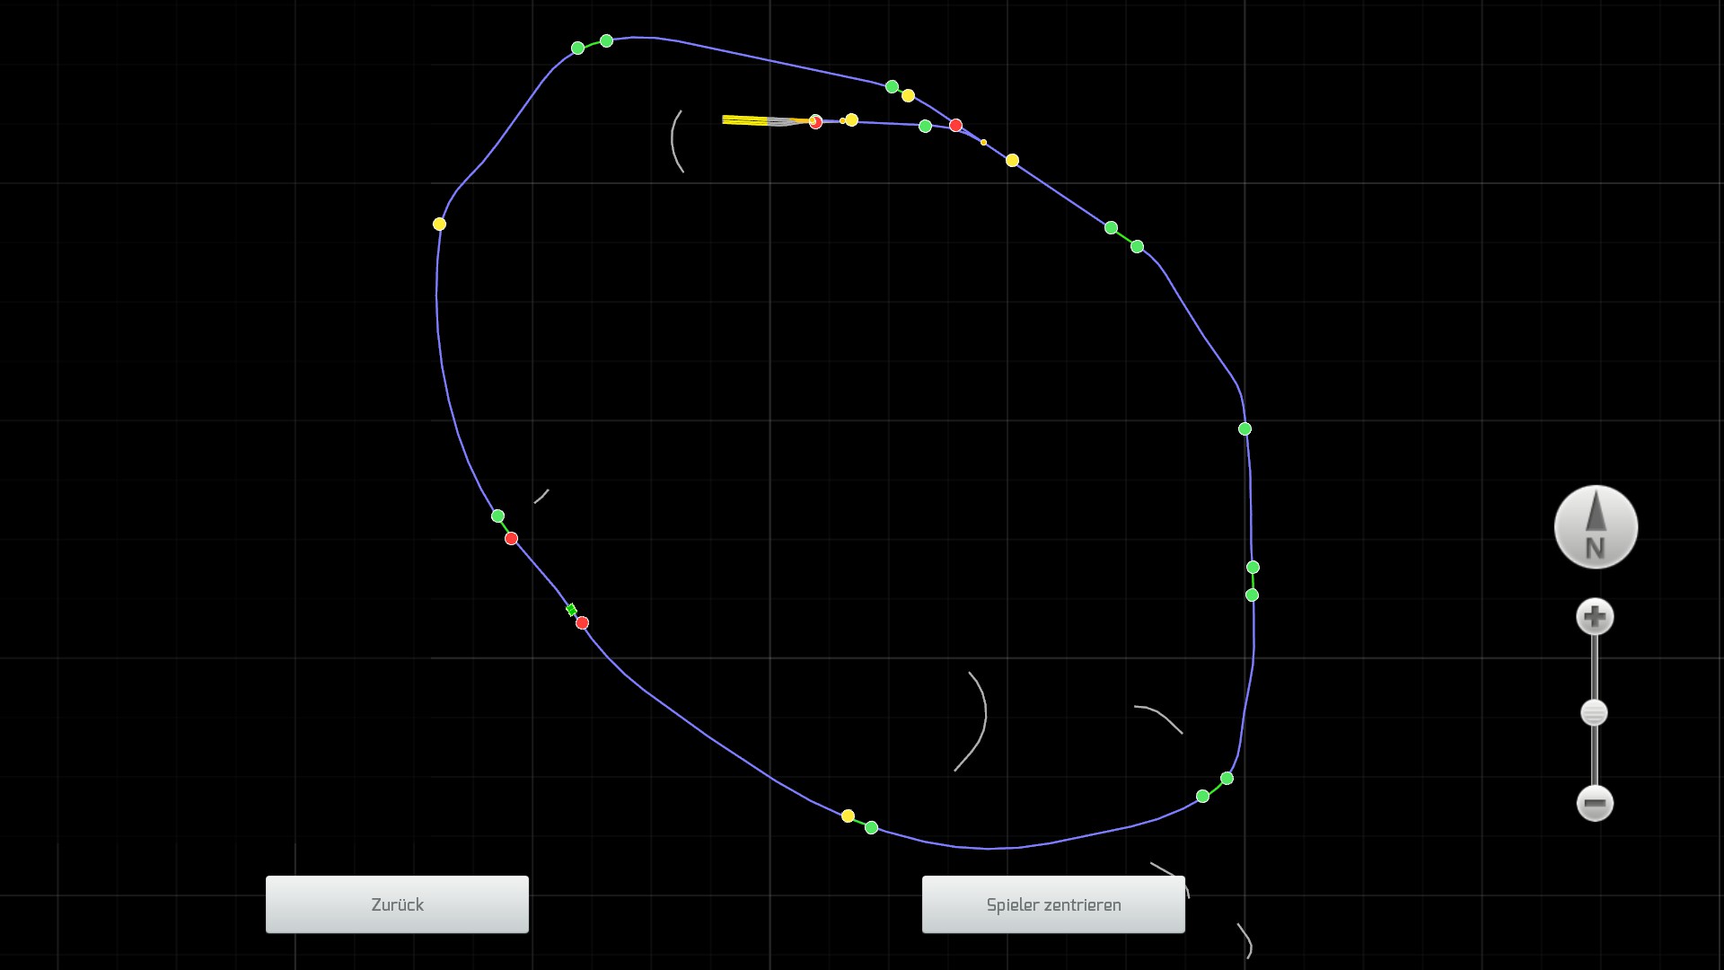Click the red signal below the lower-left green signal

click(511, 538)
